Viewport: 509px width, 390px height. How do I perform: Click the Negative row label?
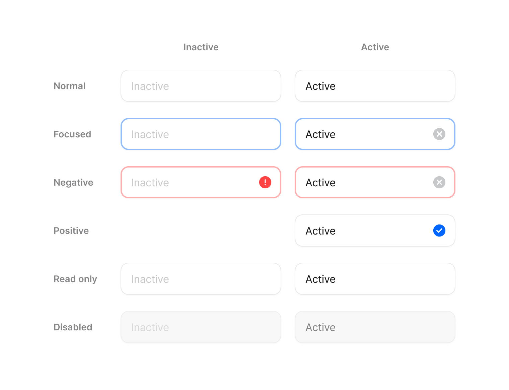(73, 182)
